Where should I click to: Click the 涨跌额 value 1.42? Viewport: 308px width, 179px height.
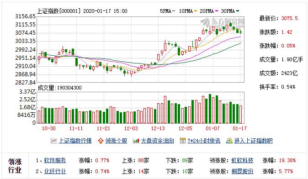pos(287,32)
